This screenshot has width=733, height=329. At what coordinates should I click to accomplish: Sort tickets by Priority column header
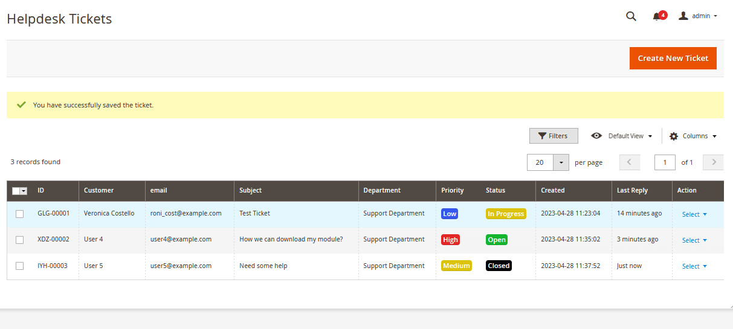(x=453, y=190)
